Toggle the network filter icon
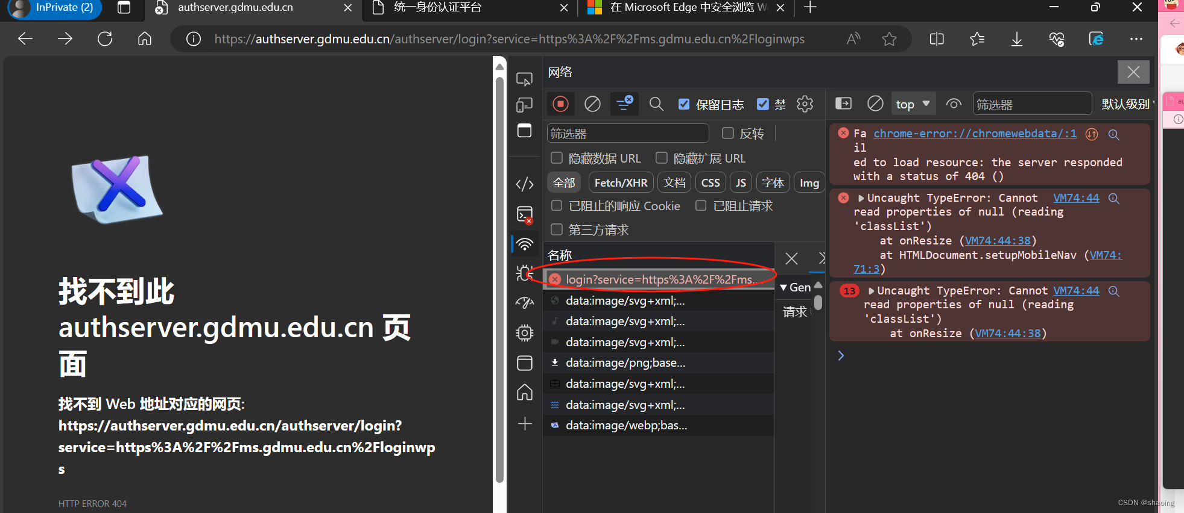Image resolution: width=1184 pixels, height=513 pixels. (625, 104)
